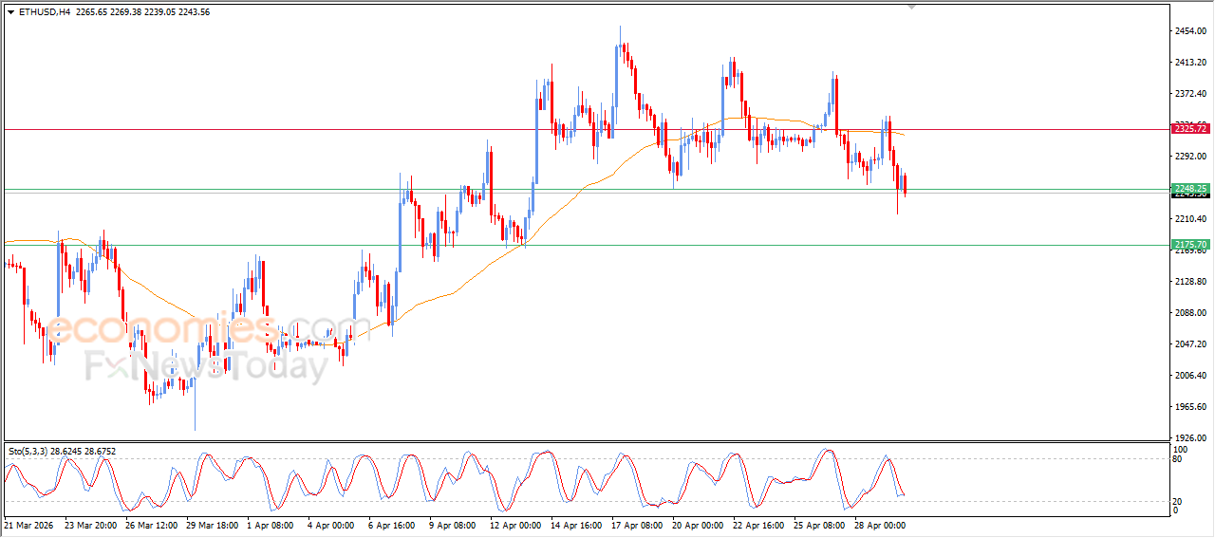Click the 26 Mar 12:00 time label
This screenshot has height=538, width=1215.
pos(152,524)
